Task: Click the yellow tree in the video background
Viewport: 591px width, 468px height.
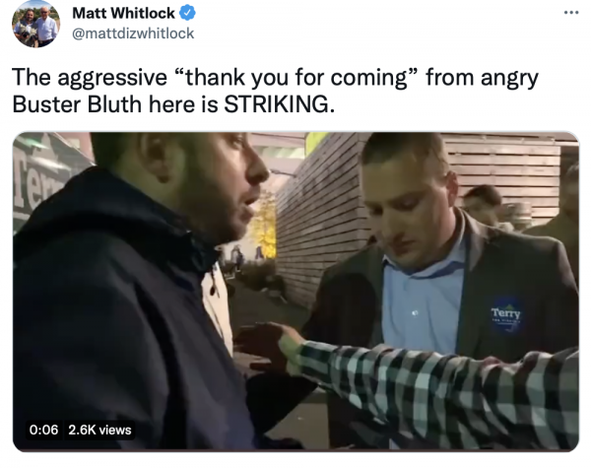Action: (265, 227)
